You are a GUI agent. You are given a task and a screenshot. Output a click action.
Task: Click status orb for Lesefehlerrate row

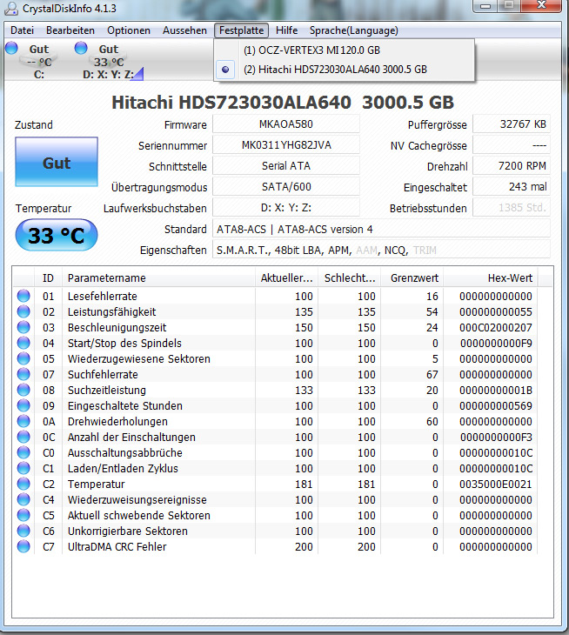click(23, 296)
